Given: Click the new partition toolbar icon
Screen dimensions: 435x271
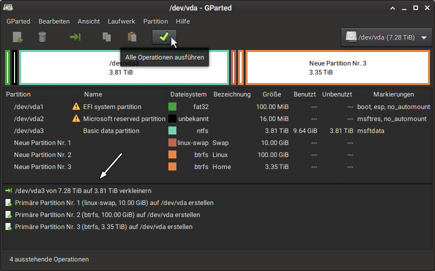Looking at the screenshot, I should click(18, 37).
